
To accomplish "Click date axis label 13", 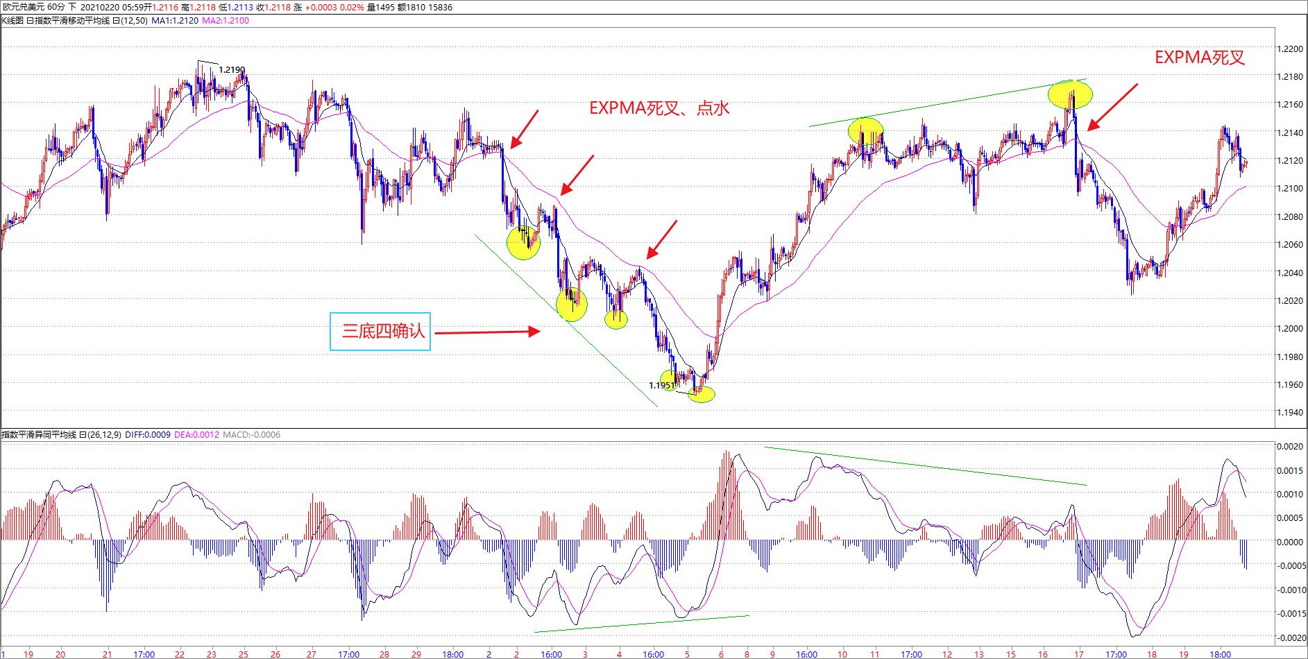I will click(979, 653).
